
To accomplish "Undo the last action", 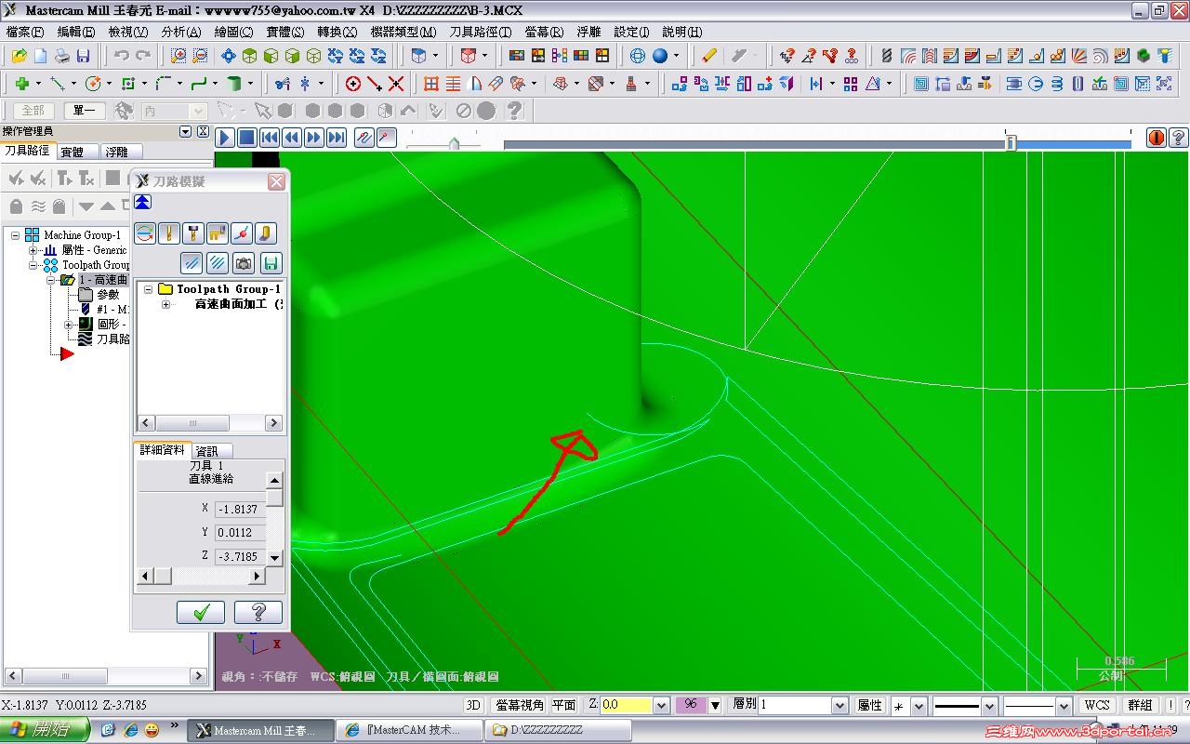I will (x=121, y=56).
